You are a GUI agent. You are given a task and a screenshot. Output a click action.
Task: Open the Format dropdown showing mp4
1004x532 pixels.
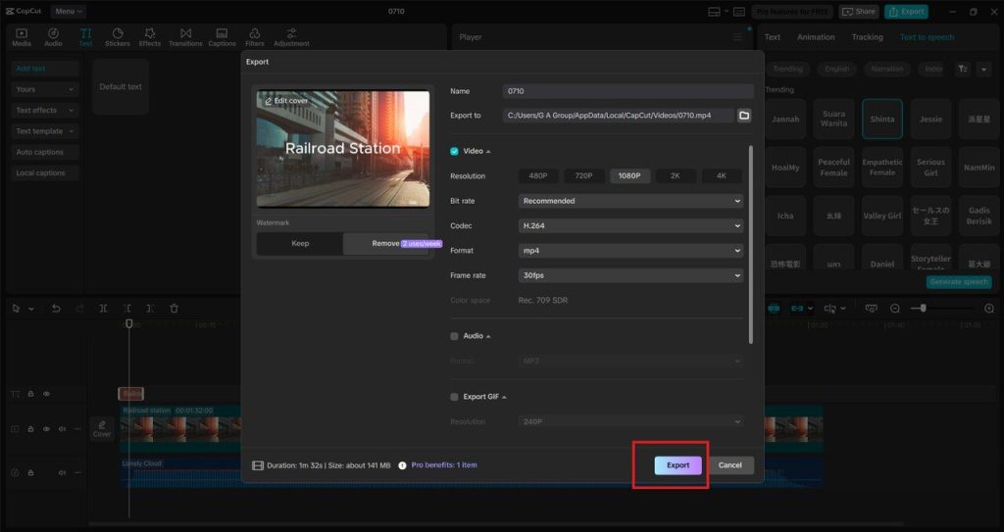(630, 251)
